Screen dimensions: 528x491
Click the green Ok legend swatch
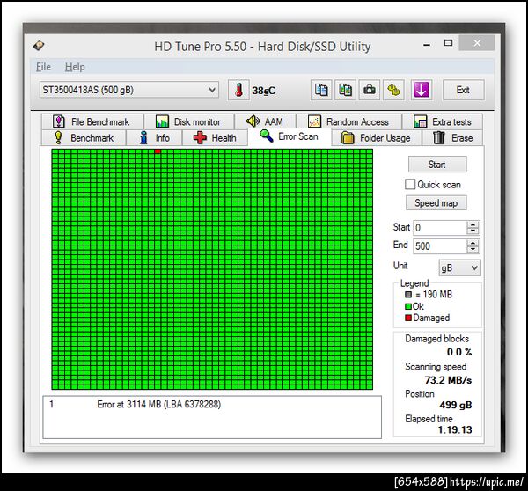(x=408, y=306)
